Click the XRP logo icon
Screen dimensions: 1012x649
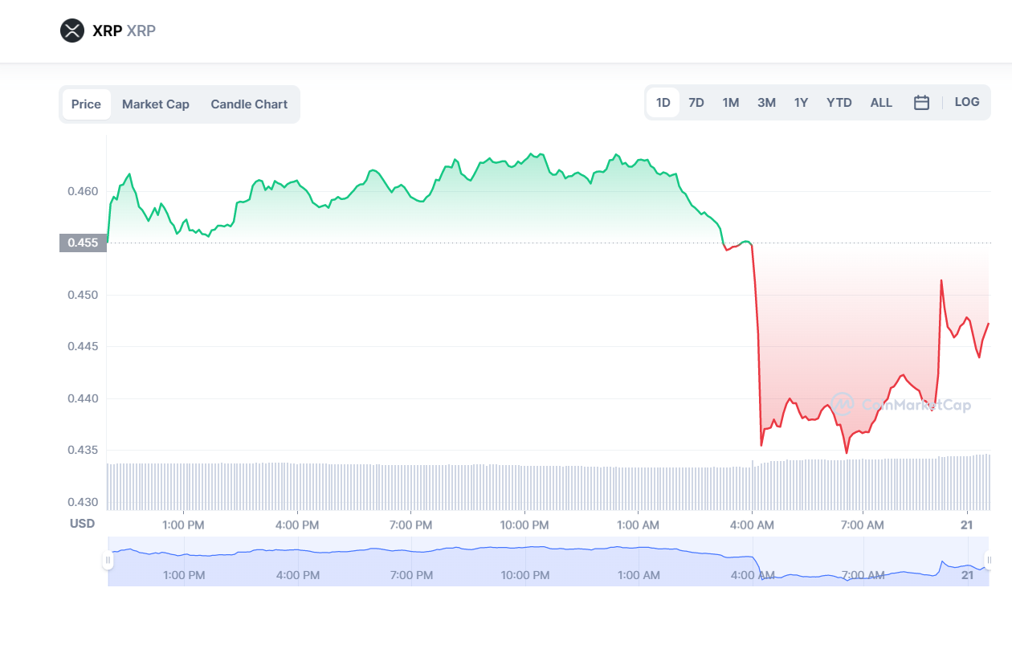point(72,31)
